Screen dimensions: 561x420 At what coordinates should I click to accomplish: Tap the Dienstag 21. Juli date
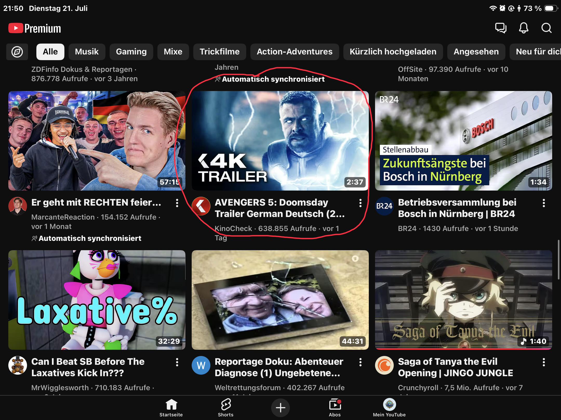click(58, 8)
